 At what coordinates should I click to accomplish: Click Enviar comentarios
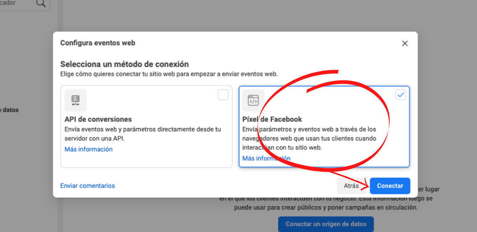(87, 186)
